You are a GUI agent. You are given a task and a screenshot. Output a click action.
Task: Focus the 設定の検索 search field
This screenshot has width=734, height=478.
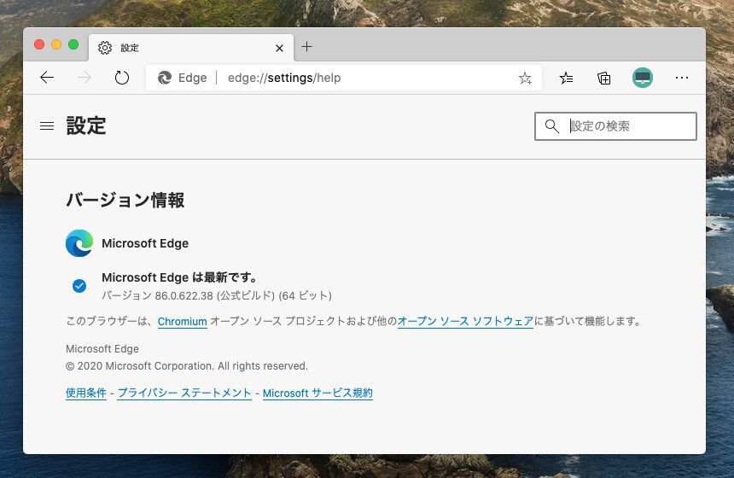pyautogui.click(x=615, y=126)
